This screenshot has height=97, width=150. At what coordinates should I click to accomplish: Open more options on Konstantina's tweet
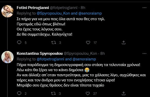tap(144, 53)
